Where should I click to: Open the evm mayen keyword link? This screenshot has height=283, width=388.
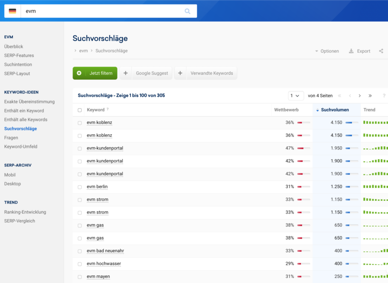coord(98,277)
